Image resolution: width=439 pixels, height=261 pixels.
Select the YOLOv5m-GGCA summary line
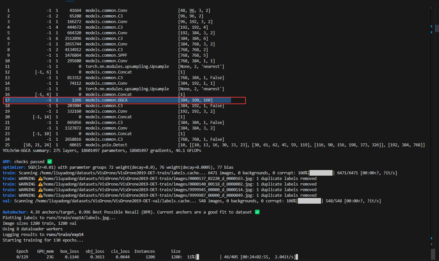tap(99, 150)
